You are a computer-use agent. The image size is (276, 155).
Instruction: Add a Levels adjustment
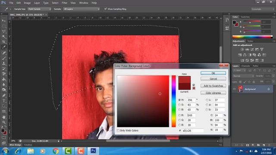[247, 50]
